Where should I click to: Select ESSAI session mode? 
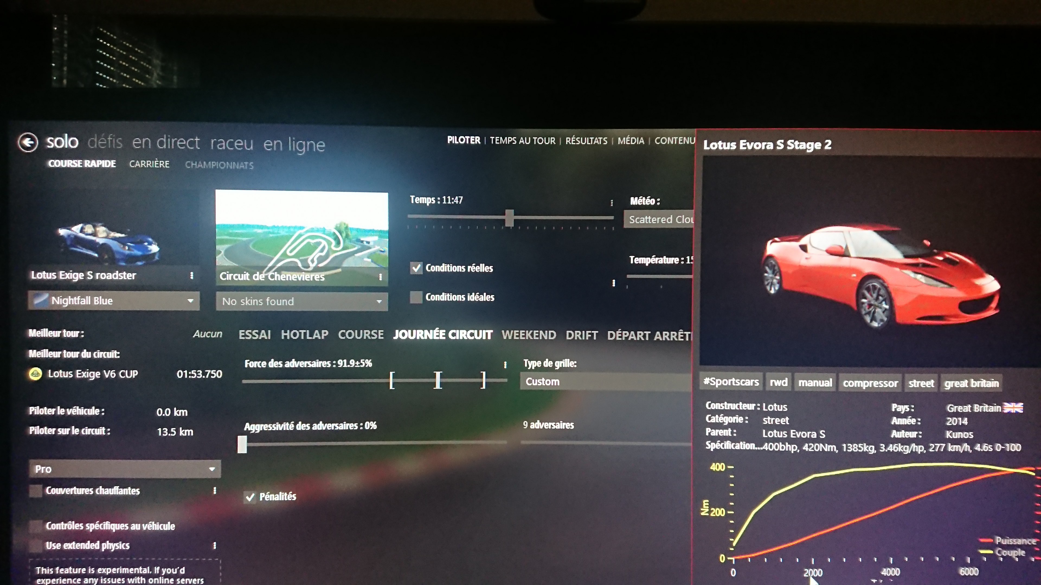(255, 335)
